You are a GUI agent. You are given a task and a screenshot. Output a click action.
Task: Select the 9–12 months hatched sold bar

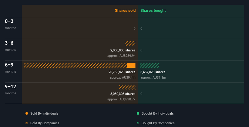pos(127,87)
